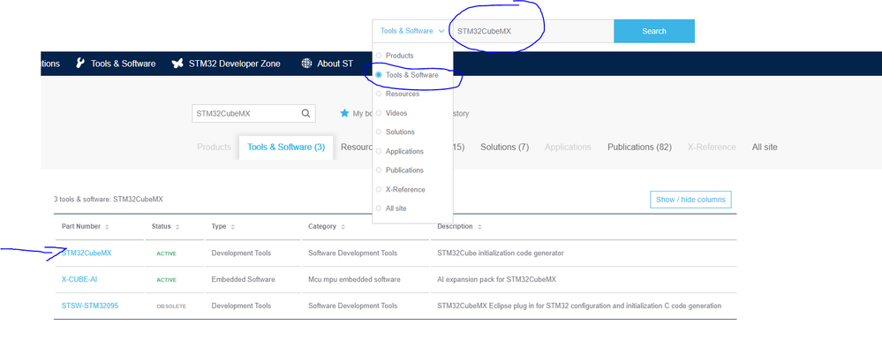Select the X-Reference radio option
The width and height of the screenshot is (882, 363).
[x=379, y=190]
